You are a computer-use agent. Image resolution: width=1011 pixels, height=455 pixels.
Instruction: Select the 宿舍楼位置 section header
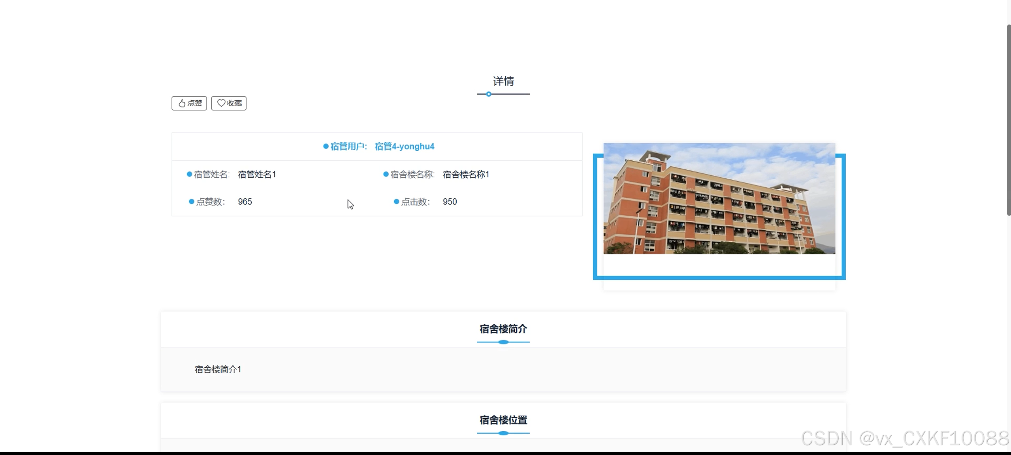pos(503,420)
